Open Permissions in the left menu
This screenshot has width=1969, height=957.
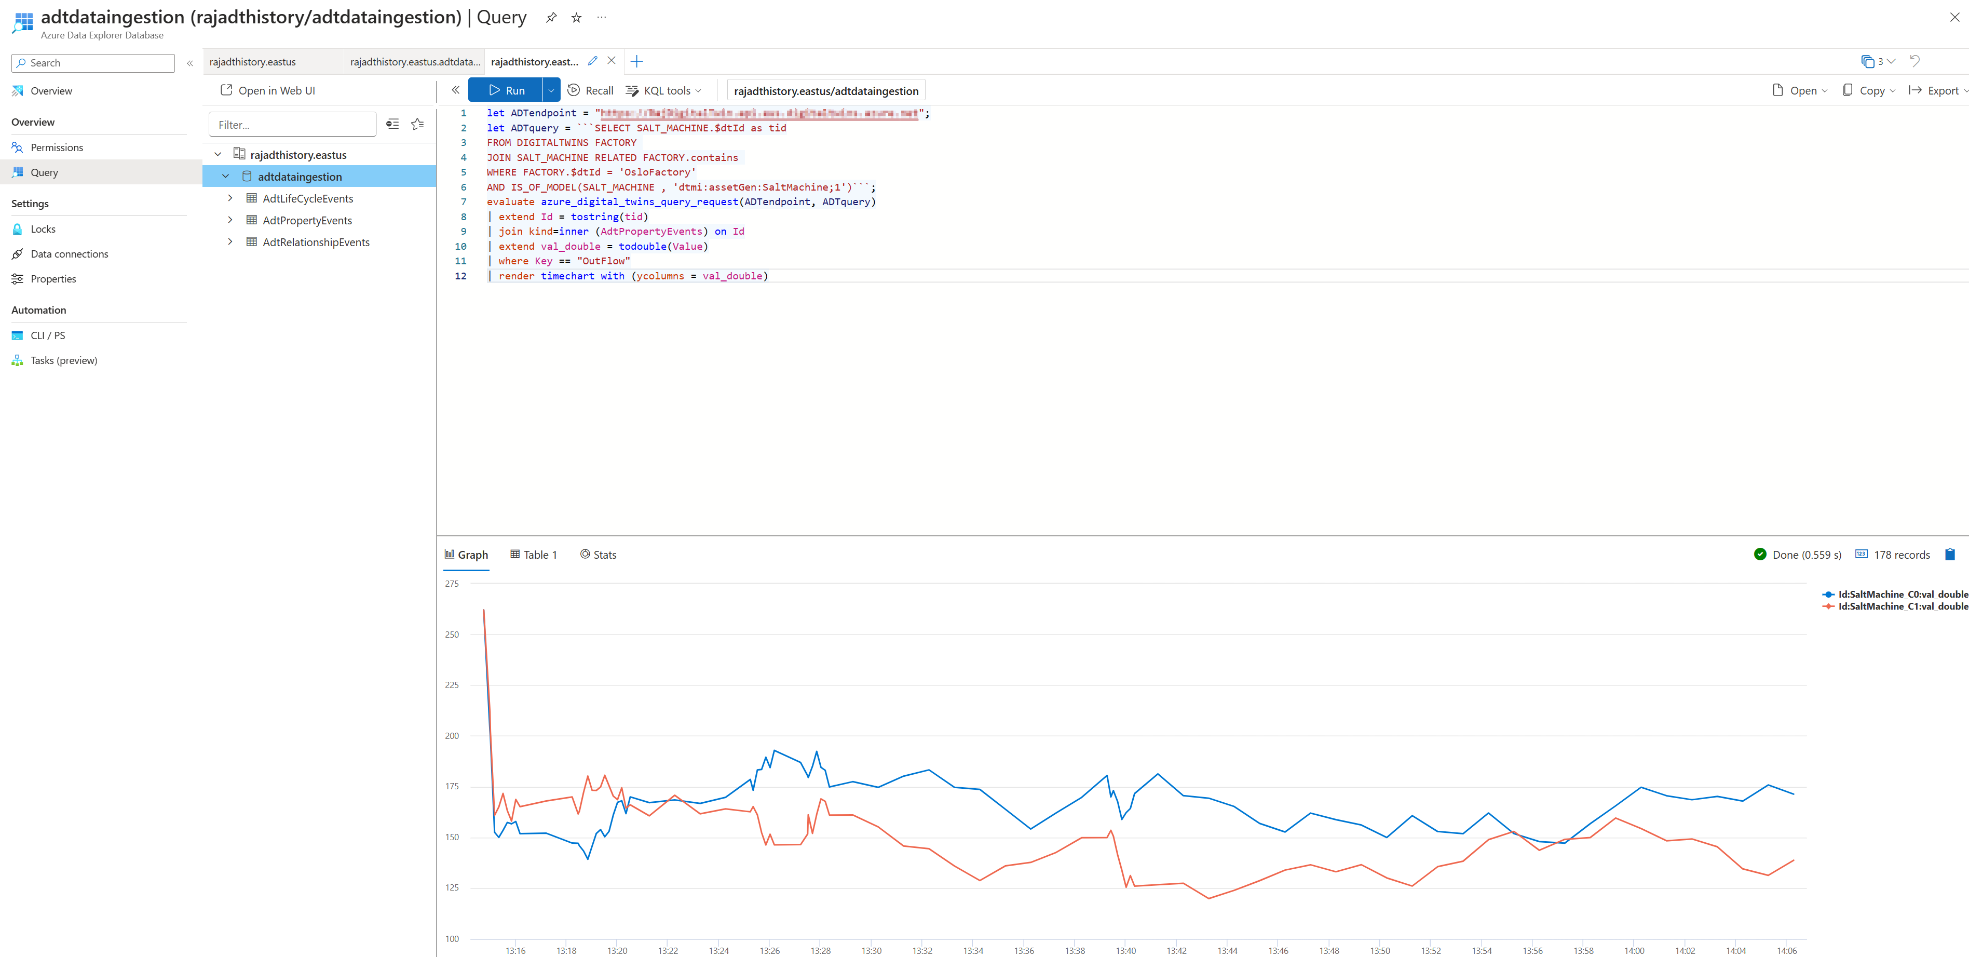pyautogui.click(x=57, y=147)
